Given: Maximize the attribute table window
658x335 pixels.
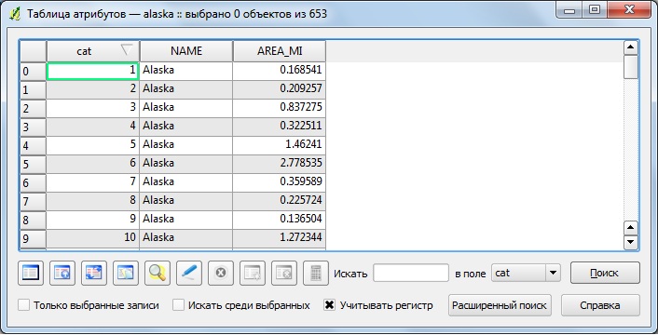Looking at the screenshot, I should click(x=595, y=9).
